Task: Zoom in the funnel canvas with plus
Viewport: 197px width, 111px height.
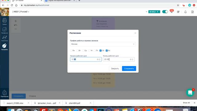Action: pyautogui.click(x=16, y=21)
